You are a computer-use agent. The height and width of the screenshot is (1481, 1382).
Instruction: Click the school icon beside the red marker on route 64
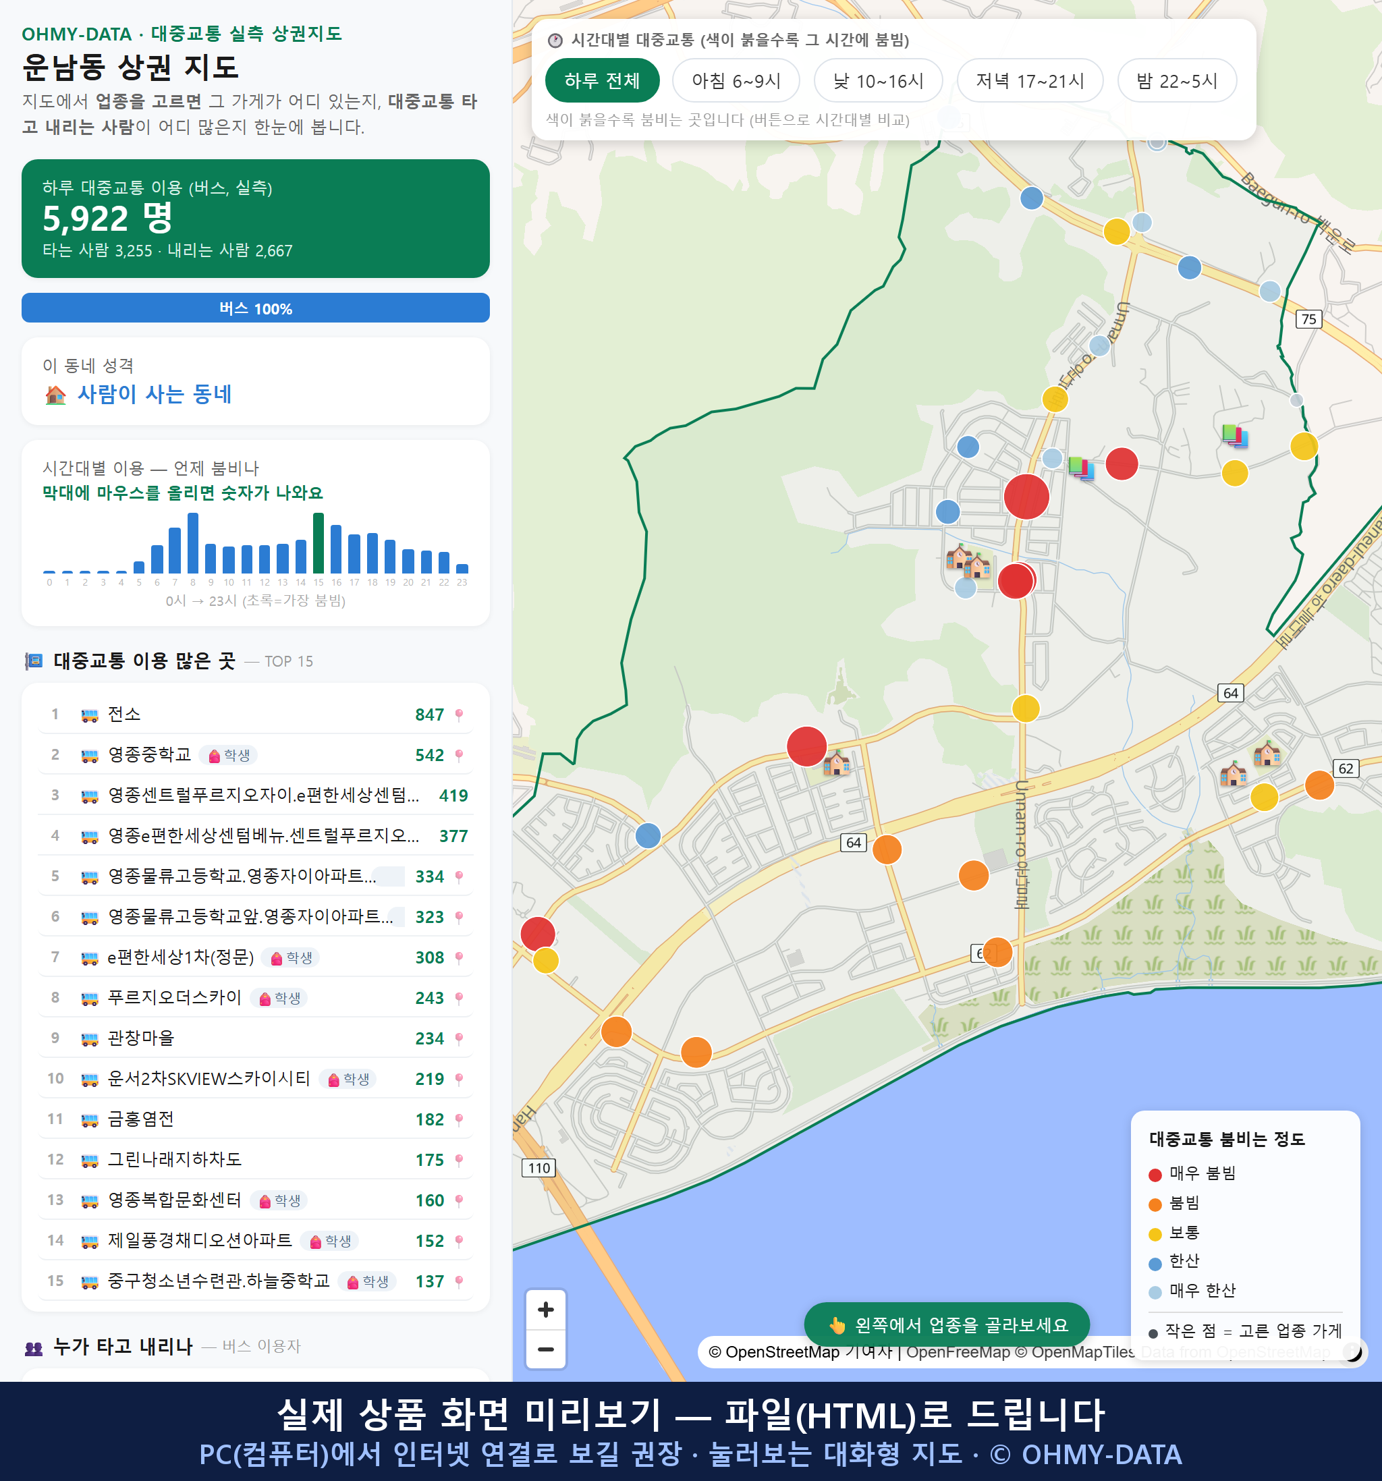[x=837, y=763]
